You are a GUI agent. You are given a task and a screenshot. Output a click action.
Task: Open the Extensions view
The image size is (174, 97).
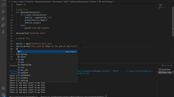coord(3,25)
